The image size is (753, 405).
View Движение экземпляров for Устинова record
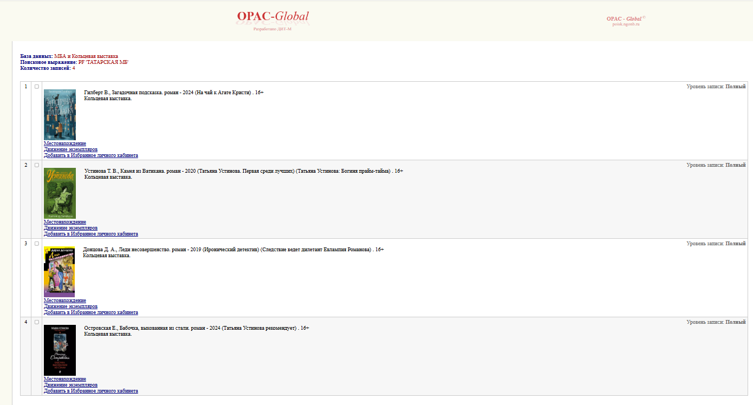coord(70,228)
